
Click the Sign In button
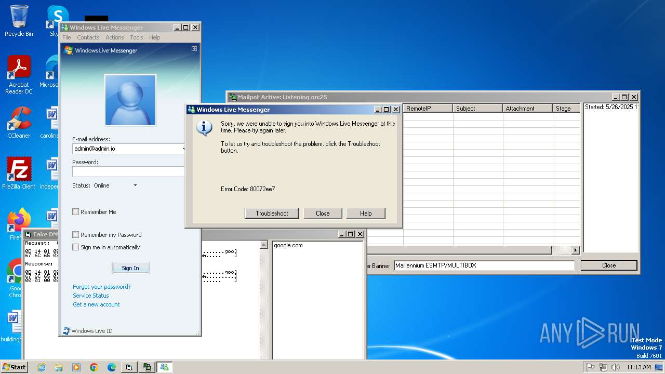click(130, 268)
